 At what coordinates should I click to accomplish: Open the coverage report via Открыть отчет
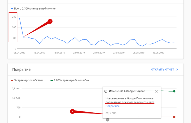click(162, 70)
